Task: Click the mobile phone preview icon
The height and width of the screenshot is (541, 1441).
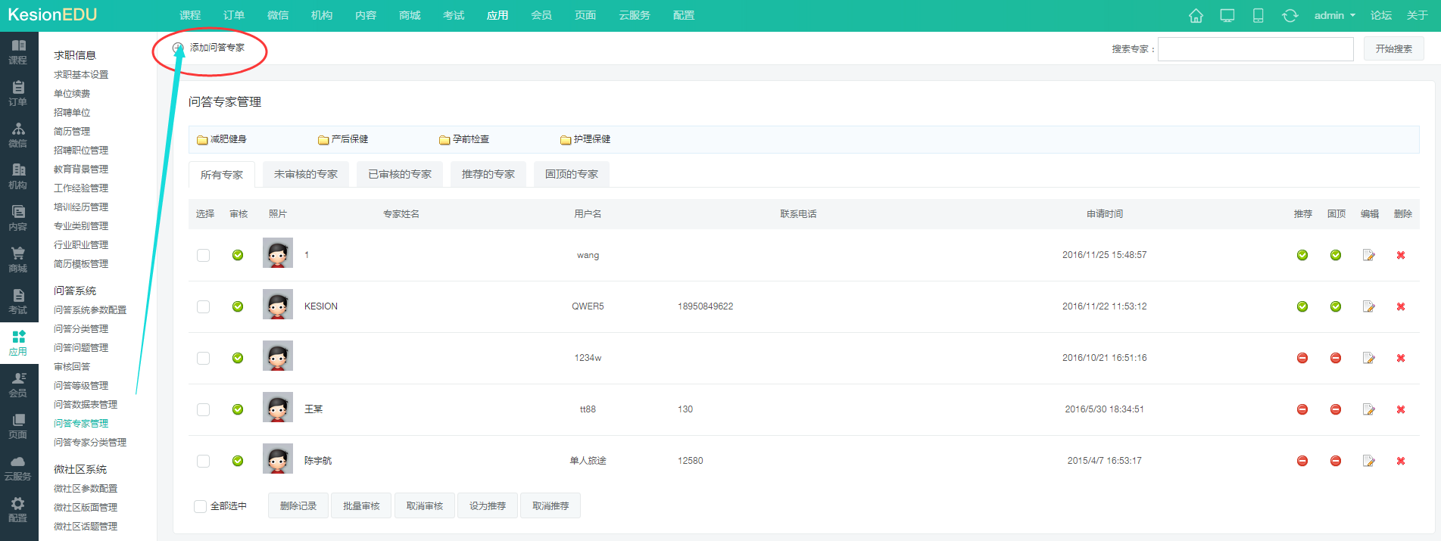Action: 1259,16
